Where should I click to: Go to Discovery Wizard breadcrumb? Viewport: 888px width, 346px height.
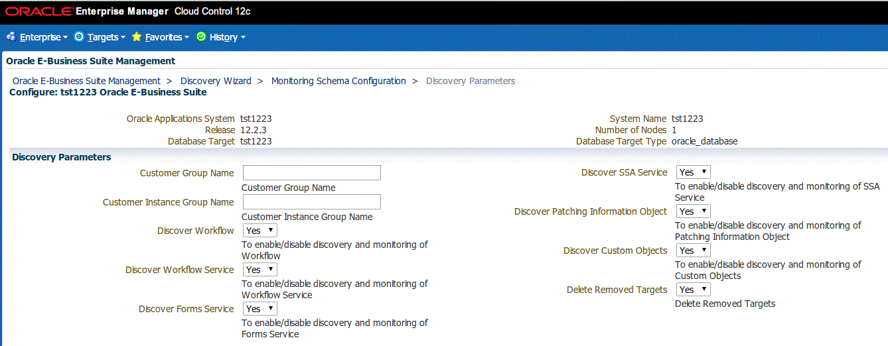click(216, 81)
